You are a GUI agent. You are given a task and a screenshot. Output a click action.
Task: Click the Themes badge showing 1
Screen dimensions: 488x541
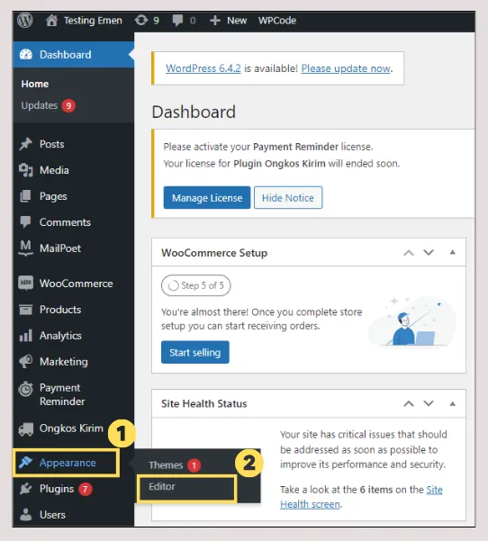pyautogui.click(x=194, y=465)
